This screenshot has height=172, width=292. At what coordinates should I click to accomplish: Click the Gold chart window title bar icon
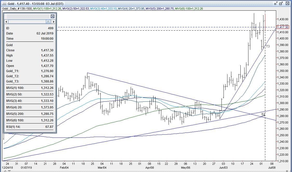tap(4, 4)
